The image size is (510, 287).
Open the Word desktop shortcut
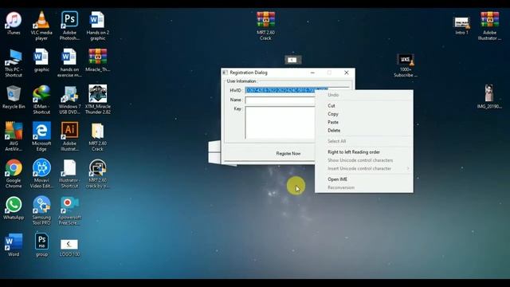pyautogui.click(x=14, y=242)
